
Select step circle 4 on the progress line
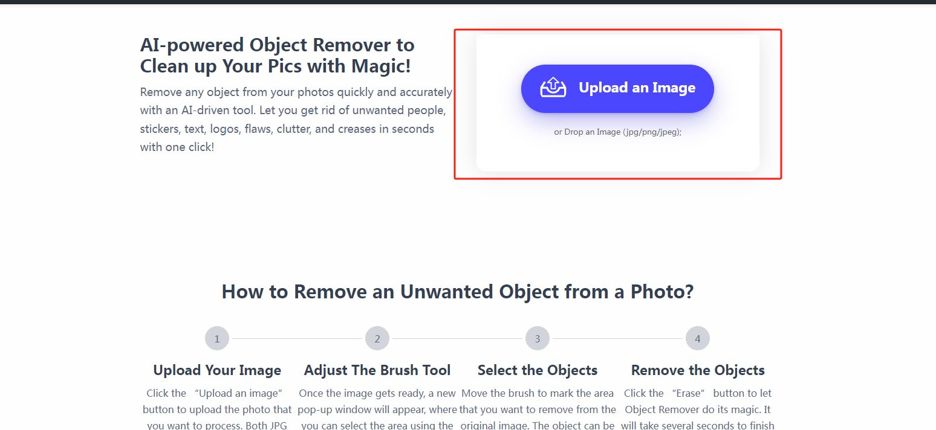698,338
